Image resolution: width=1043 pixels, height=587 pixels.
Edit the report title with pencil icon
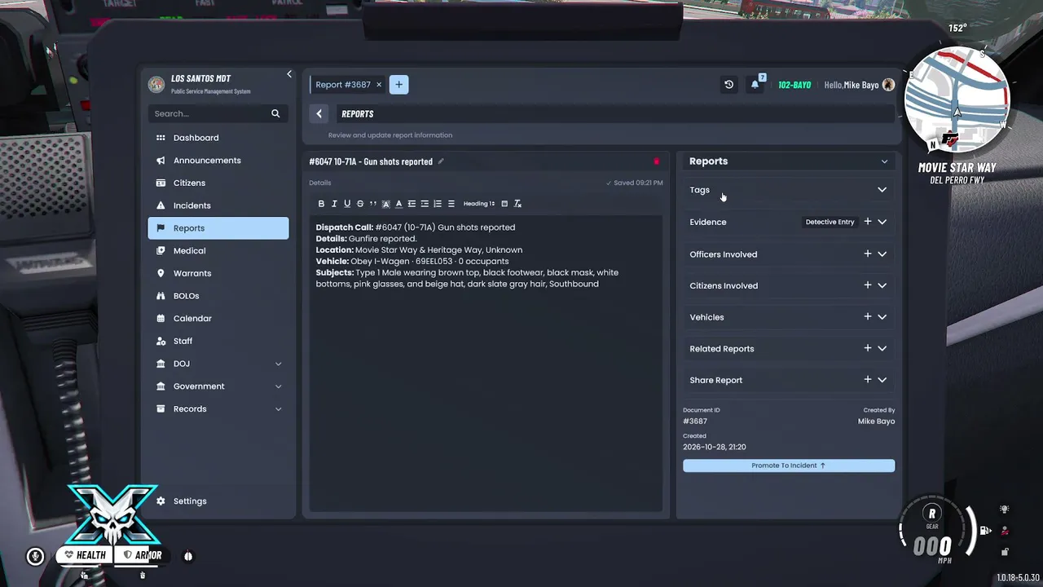point(441,161)
